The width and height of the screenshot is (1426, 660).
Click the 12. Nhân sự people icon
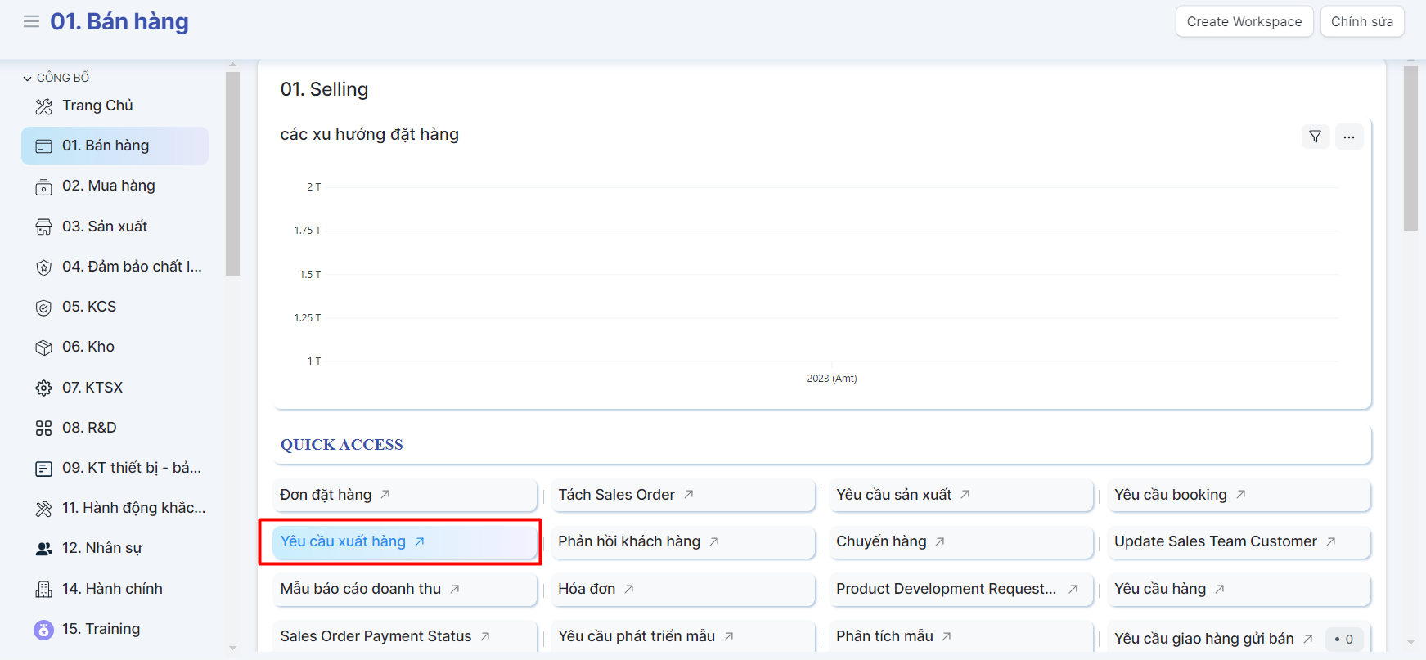(x=44, y=549)
